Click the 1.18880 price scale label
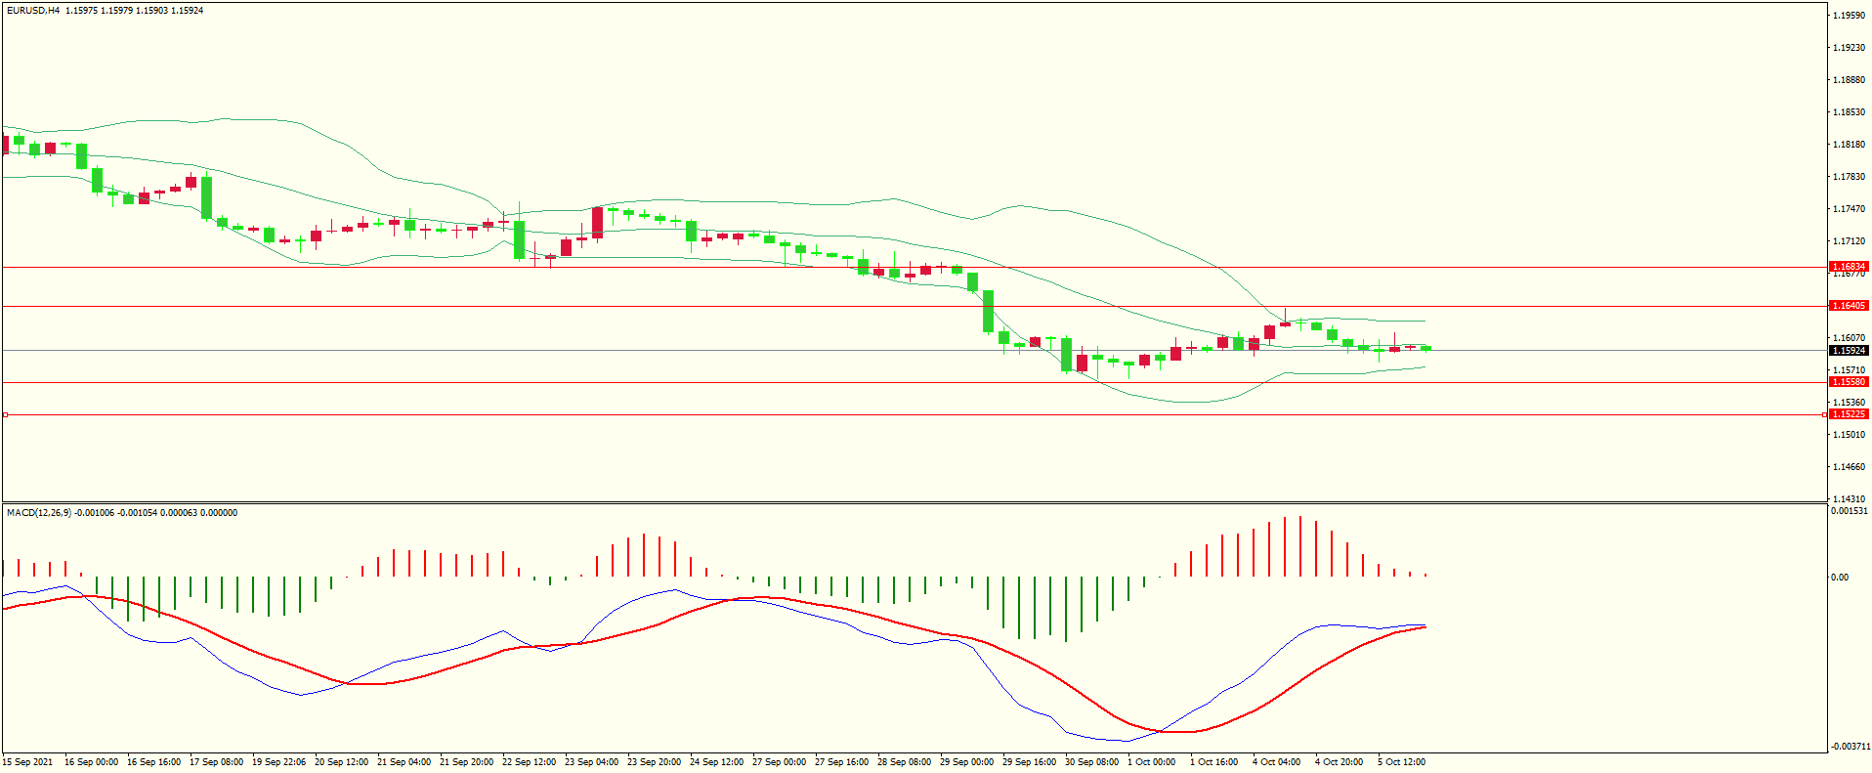1872x773 pixels. tap(1849, 80)
